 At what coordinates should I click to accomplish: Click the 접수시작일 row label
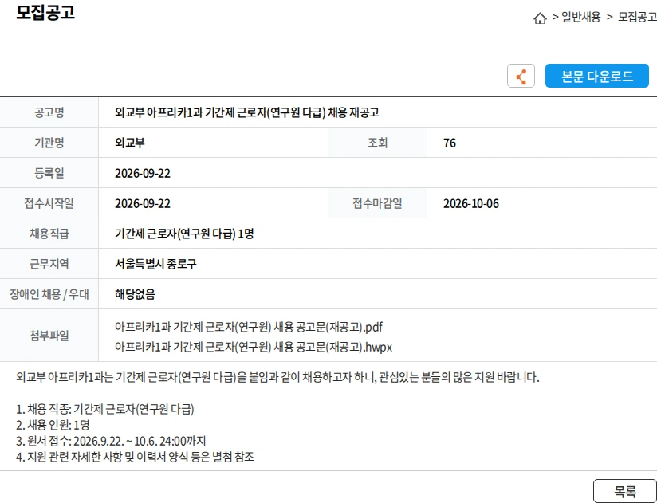coord(49,203)
